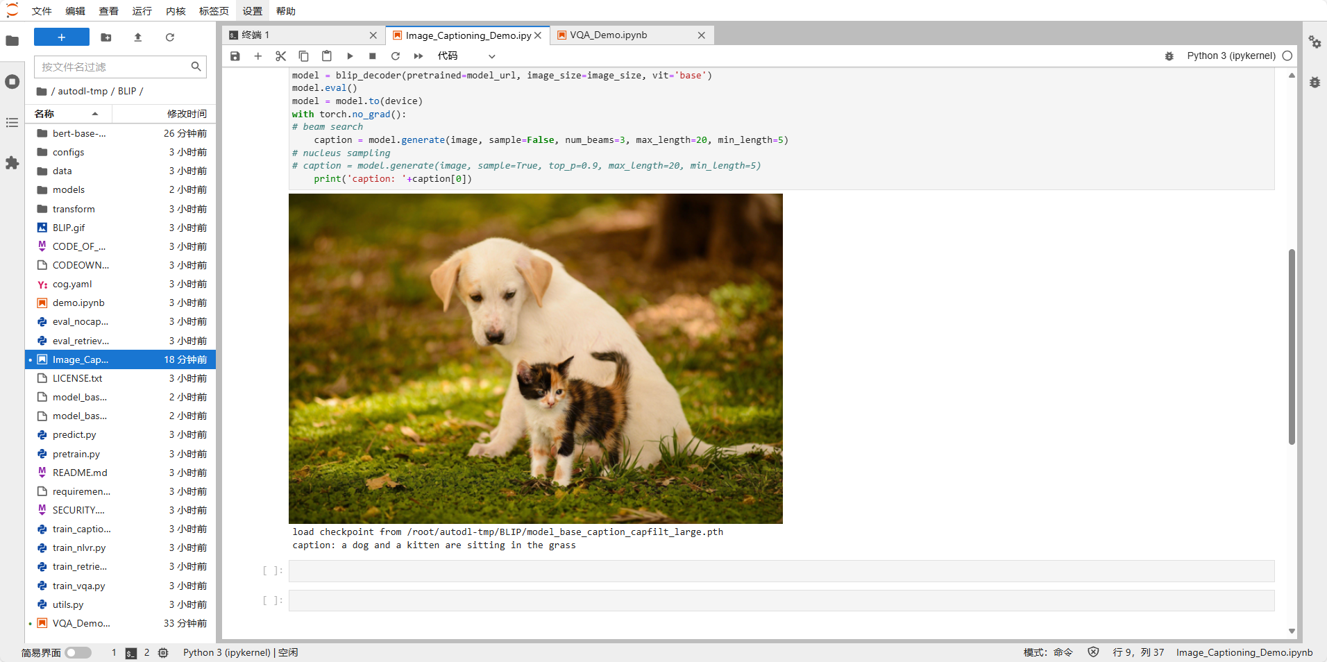Viewport: 1327px width, 662px height.
Task: Select the BLIP.gif file
Action: pyautogui.click(x=121, y=228)
